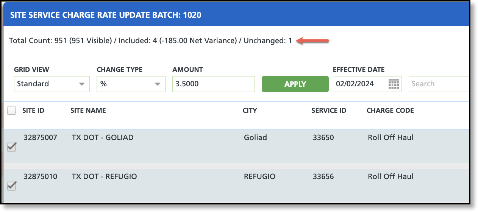Uncheck the TX DOT - GOLIAD row checkbox
This screenshot has height=212, width=478.
click(x=12, y=147)
